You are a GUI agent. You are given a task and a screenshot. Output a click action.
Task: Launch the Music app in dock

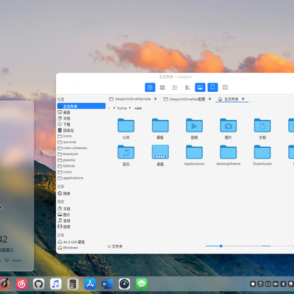click(56, 284)
